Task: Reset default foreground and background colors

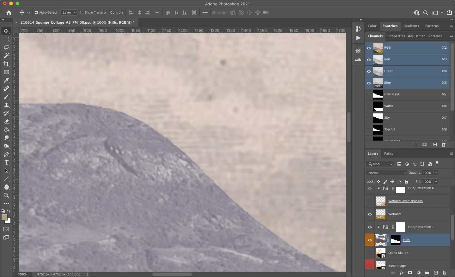Action: [3, 211]
